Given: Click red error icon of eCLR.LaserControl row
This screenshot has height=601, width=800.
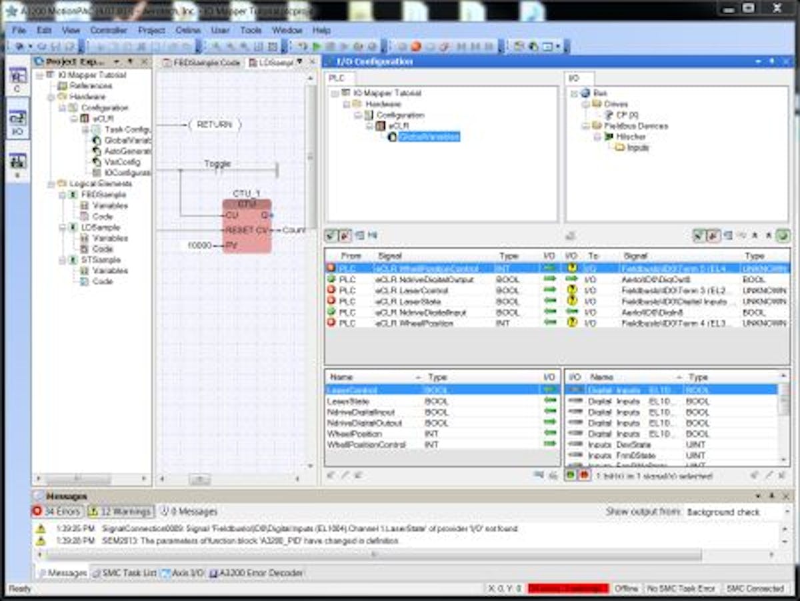Looking at the screenshot, I should click(331, 290).
